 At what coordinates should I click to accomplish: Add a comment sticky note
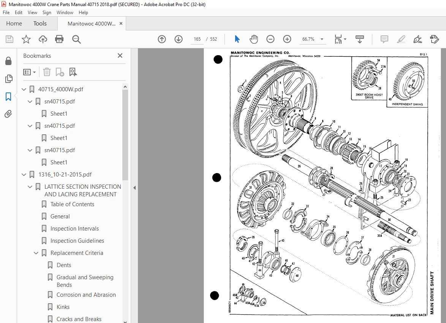384,39
